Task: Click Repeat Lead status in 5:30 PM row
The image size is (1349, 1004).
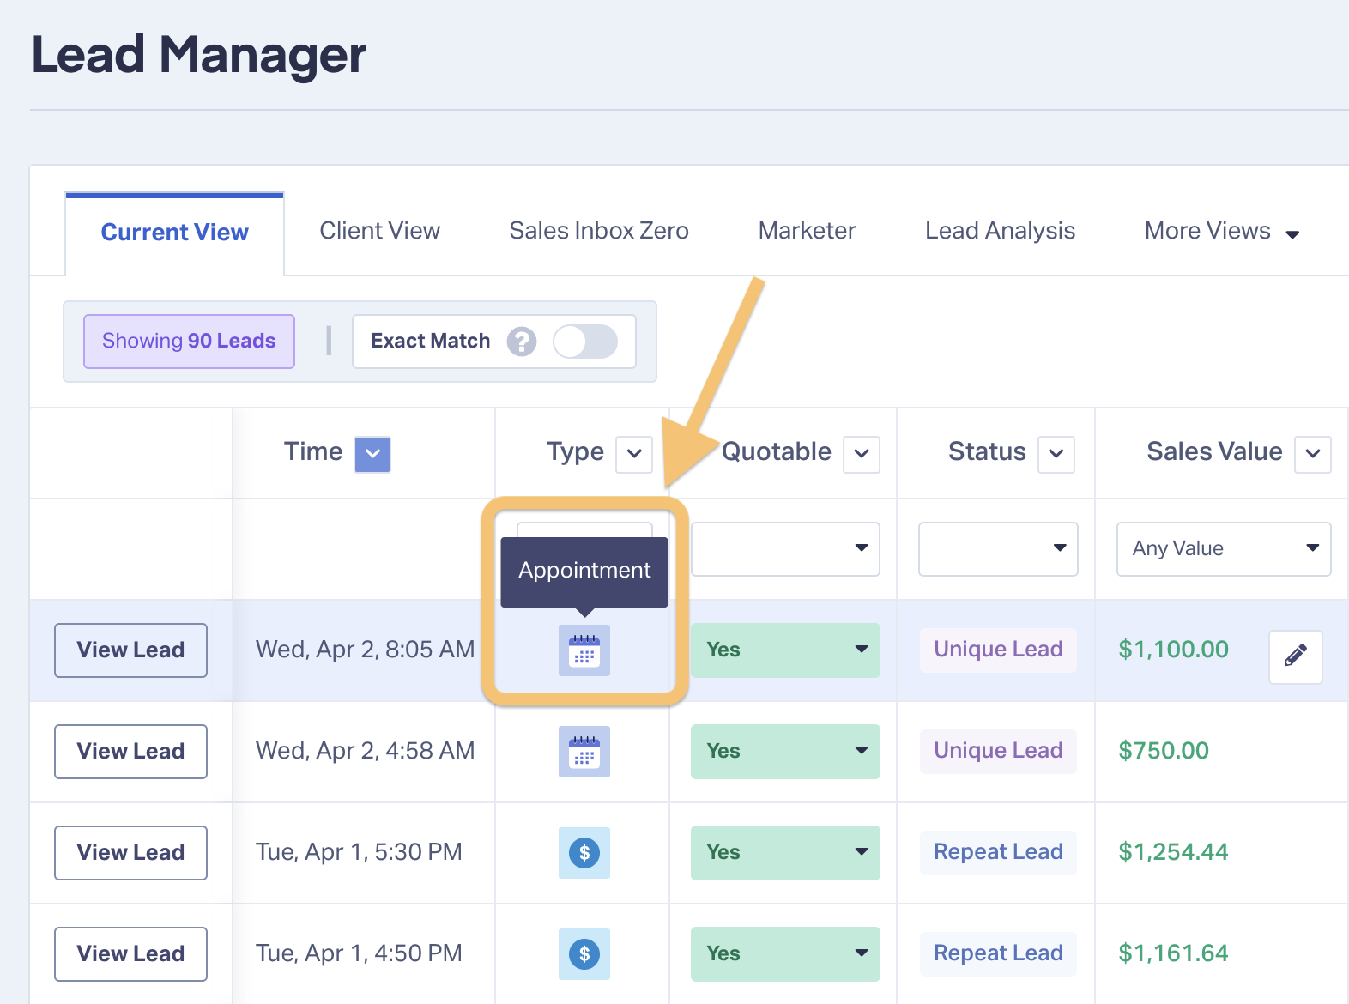Action: (x=998, y=852)
